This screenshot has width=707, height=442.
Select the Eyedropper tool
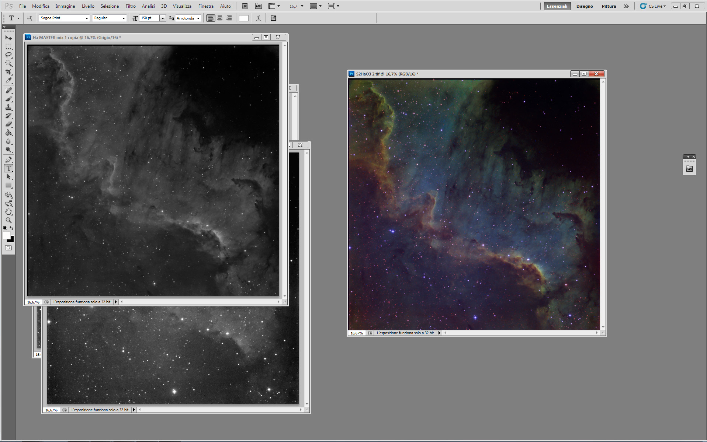pos(8,80)
